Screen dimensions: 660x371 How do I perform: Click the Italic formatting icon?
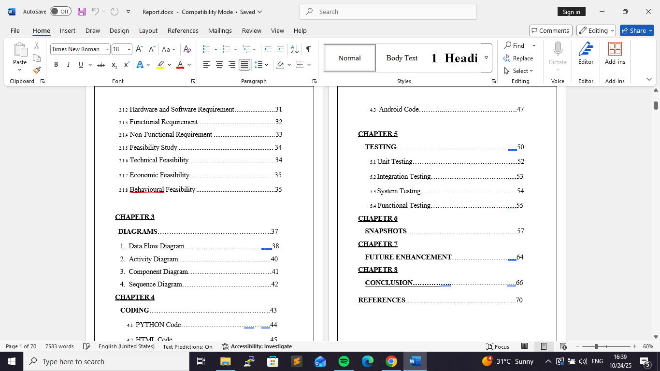[x=68, y=65]
